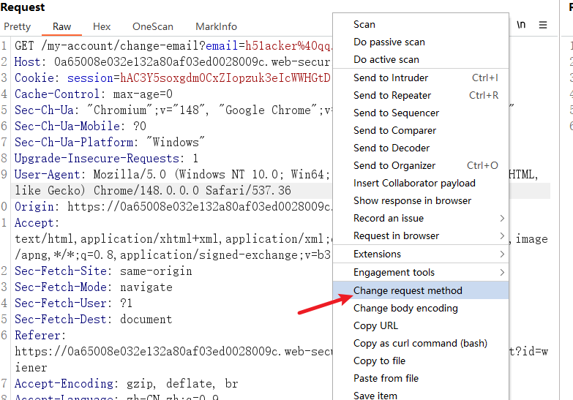Viewport: 573px width, 400px height.
Task: Select Send to Decoder
Action: click(421, 148)
